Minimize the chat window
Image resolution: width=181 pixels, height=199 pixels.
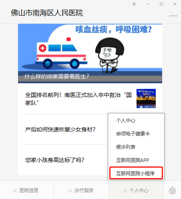(148, 4)
